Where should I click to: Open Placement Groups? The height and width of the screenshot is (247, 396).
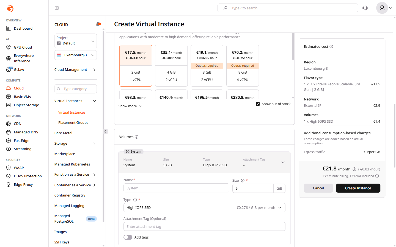coord(73,123)
